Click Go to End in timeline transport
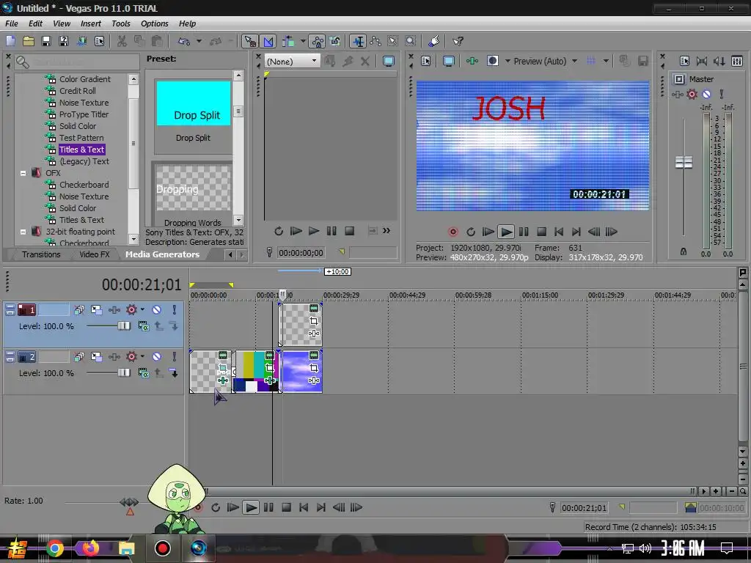The width and height of the screenshot is (751, 563). (321, 507)
